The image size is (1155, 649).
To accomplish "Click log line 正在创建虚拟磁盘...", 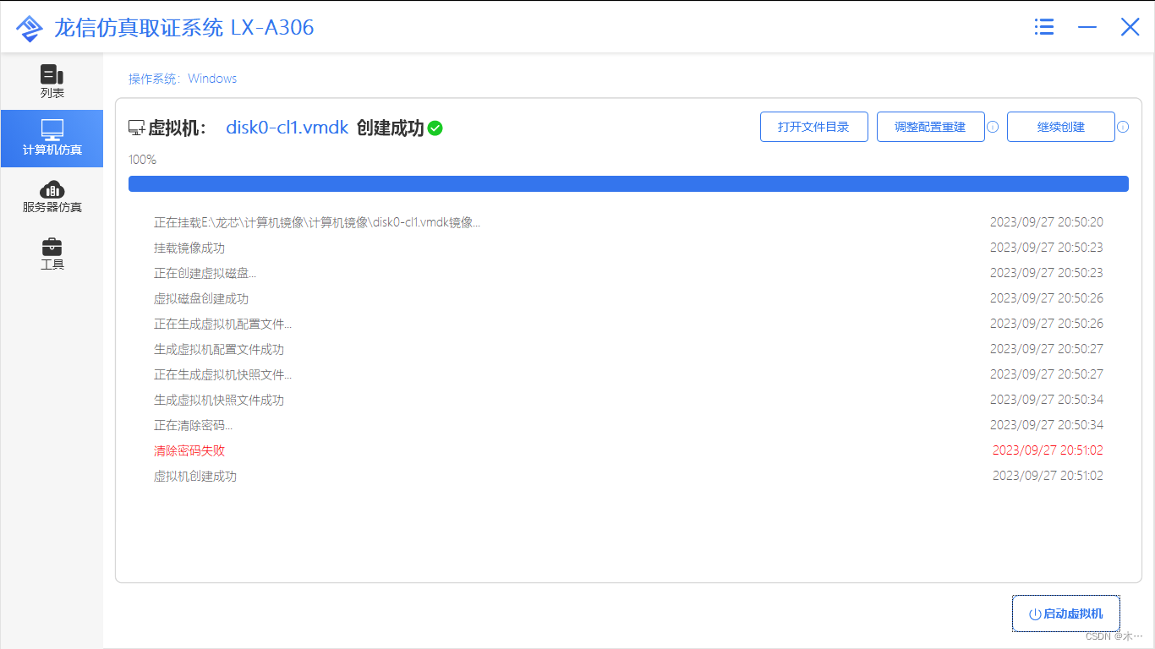I will tap(205, 273).
